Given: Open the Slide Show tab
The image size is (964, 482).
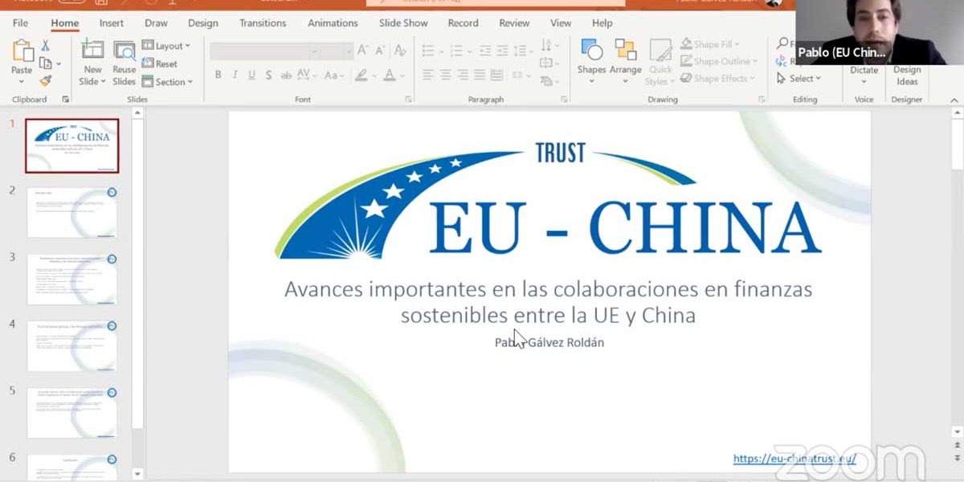Looking at the screenshot, I should point(402,23).
